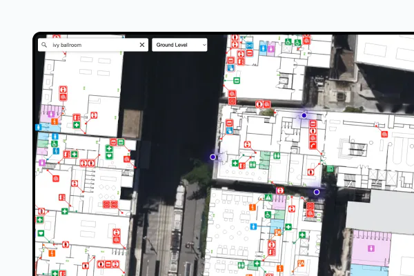Screen dimensions: 414x276
Task: Click the blue men's icon next to the elevator icon
Action: click(x=264, y=48)
